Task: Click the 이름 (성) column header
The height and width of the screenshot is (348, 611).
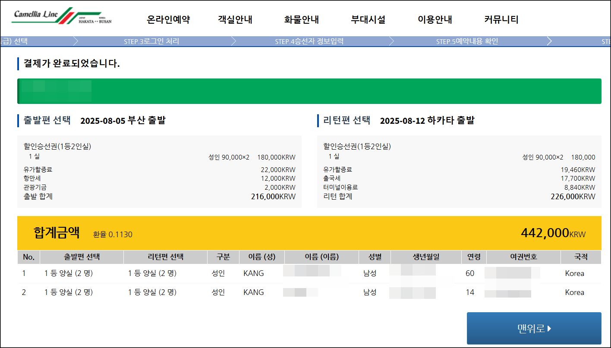Action: tap(262, 257)
